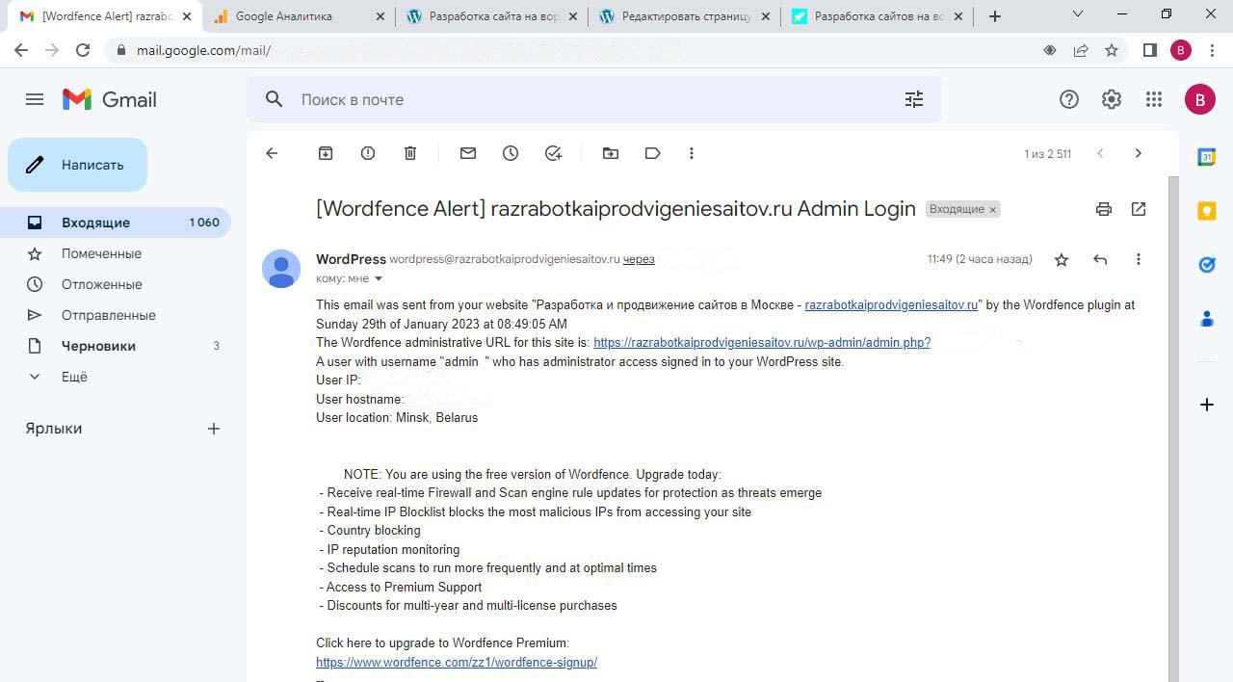
Task: Snooze this email with clock icon
Action: click(x=511, y=153)
